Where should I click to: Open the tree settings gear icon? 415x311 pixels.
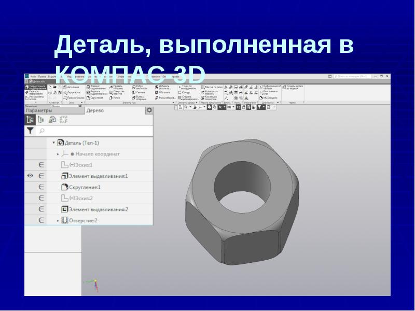[x=149, y=110]
